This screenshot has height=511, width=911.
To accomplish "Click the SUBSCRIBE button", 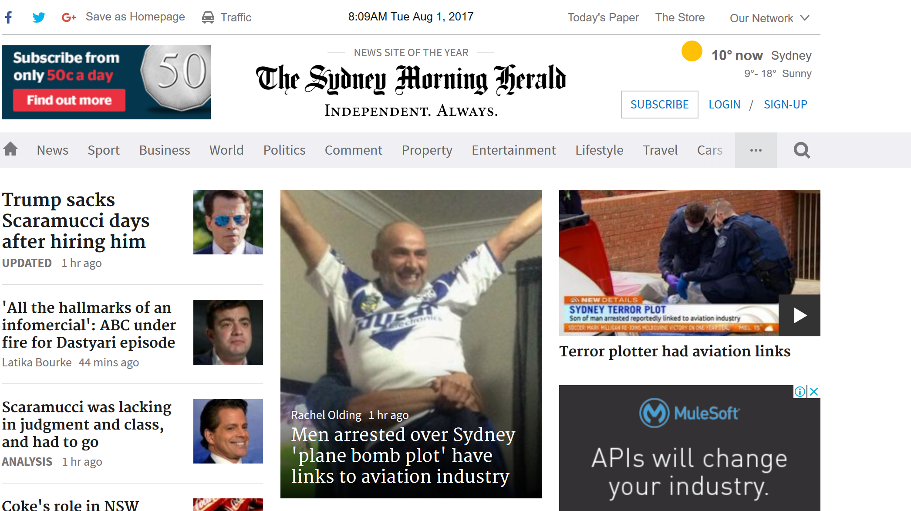I will coord(660,105).
